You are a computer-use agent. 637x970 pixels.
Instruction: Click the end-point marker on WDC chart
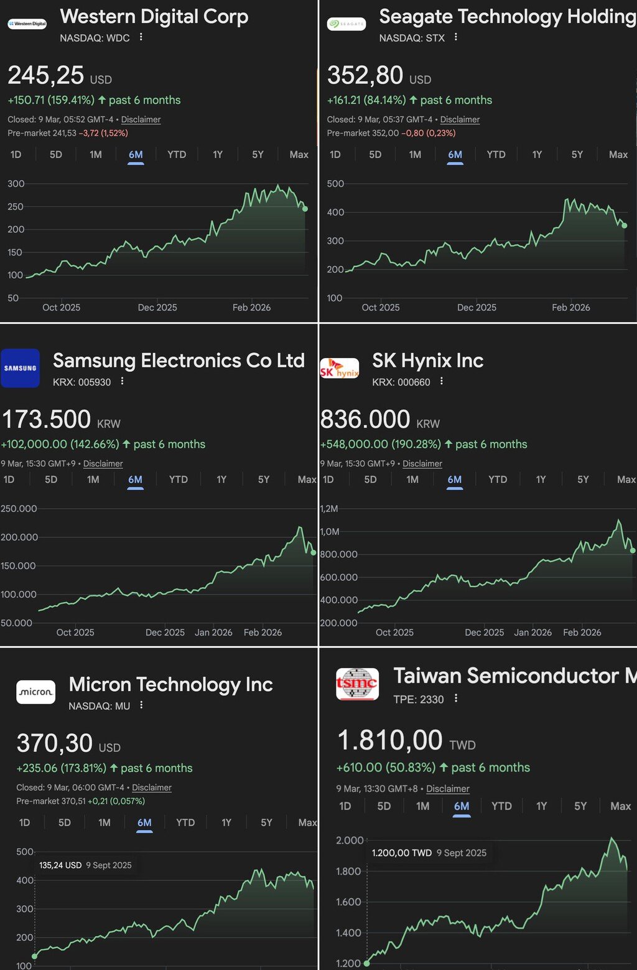(305, 209)
